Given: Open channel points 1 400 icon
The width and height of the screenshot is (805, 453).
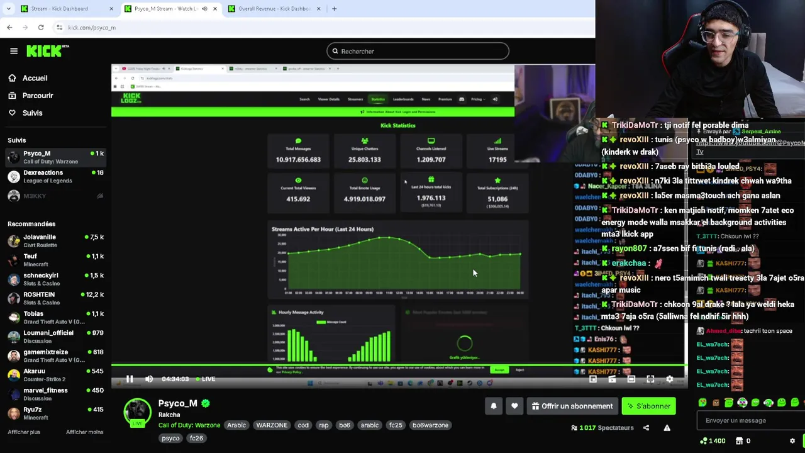Looking at the screenshot, I should [713, 441].
